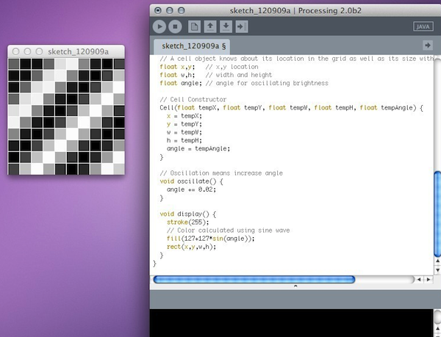The image size is (441, 337).
Task: Click the '// Color calculated using sine wave' comment
Action: [228, 231]
